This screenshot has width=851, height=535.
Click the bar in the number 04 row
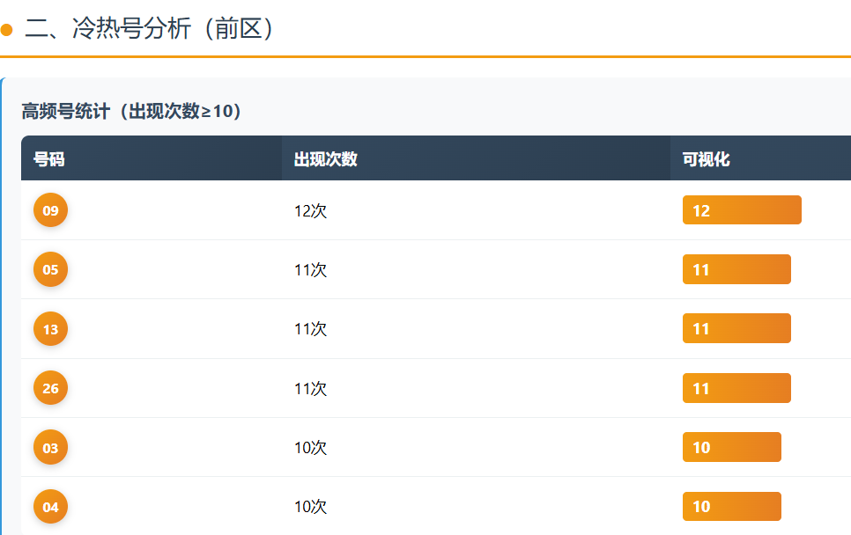pos(731,506)
